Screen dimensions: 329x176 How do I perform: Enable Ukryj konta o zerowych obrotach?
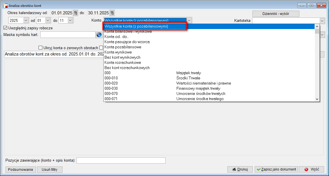pos(41,48)
